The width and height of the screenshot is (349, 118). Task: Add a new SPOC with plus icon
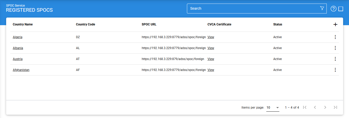click(335, 24)
